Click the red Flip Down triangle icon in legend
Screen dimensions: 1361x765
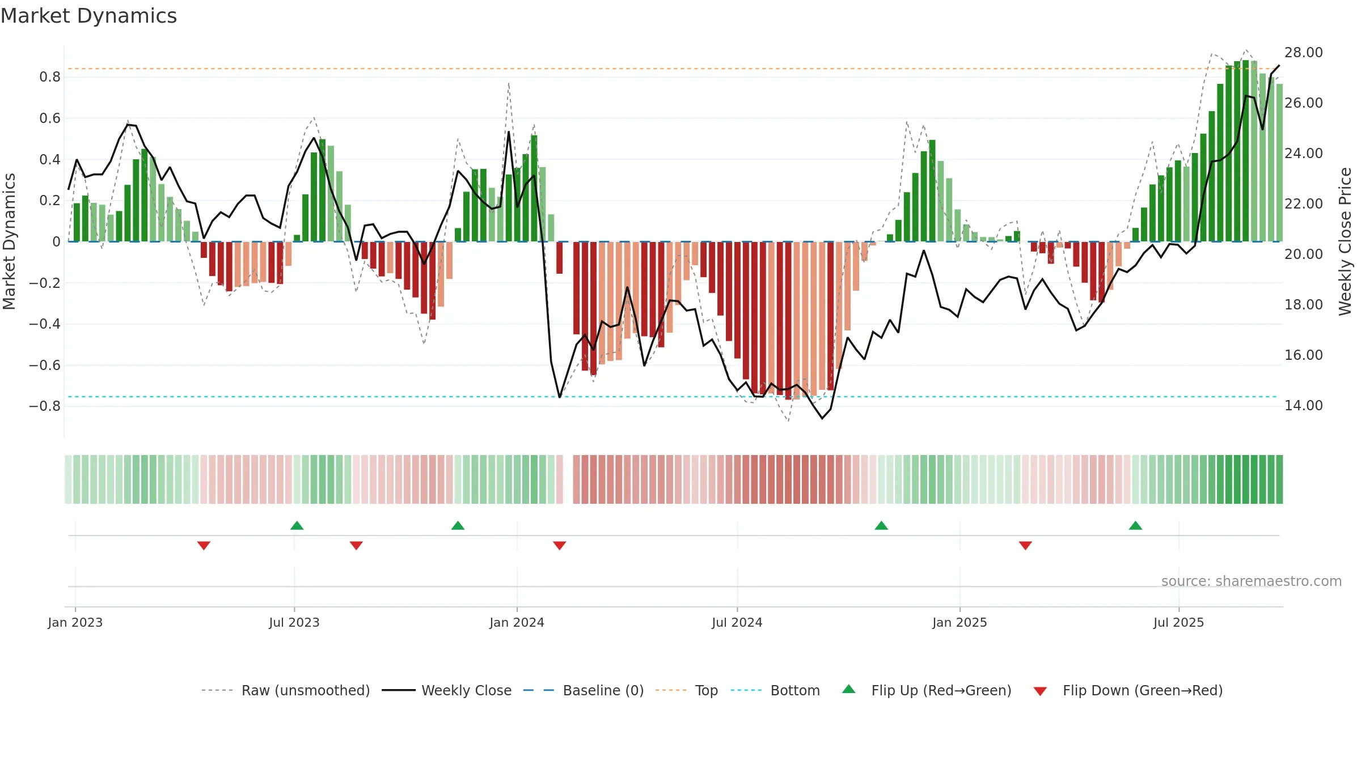point(1040,691)
